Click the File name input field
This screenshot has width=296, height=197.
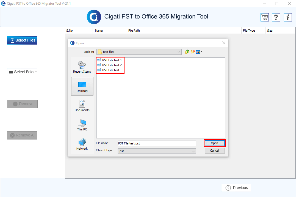[x=157, y=143]
